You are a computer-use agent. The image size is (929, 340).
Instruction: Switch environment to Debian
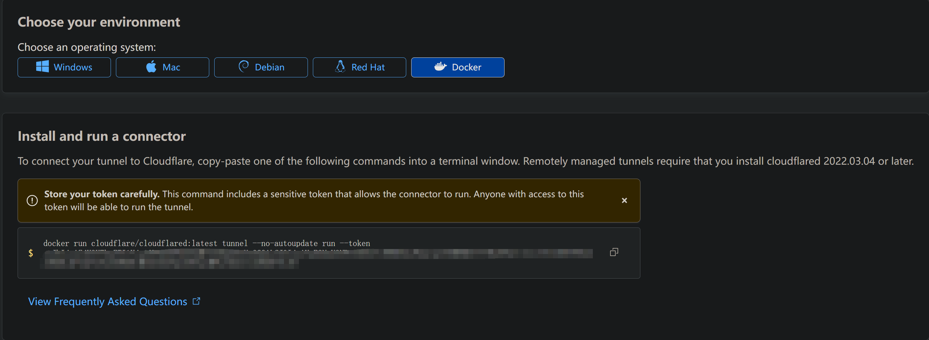[x=261, y=67]
